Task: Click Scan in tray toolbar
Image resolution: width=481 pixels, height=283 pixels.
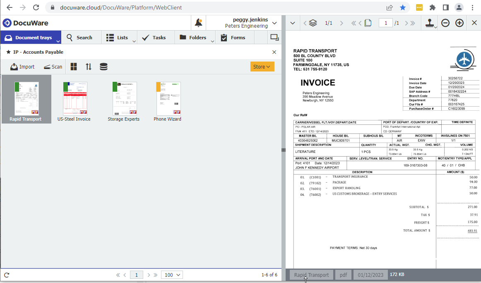Action: [x=53, y=67]
